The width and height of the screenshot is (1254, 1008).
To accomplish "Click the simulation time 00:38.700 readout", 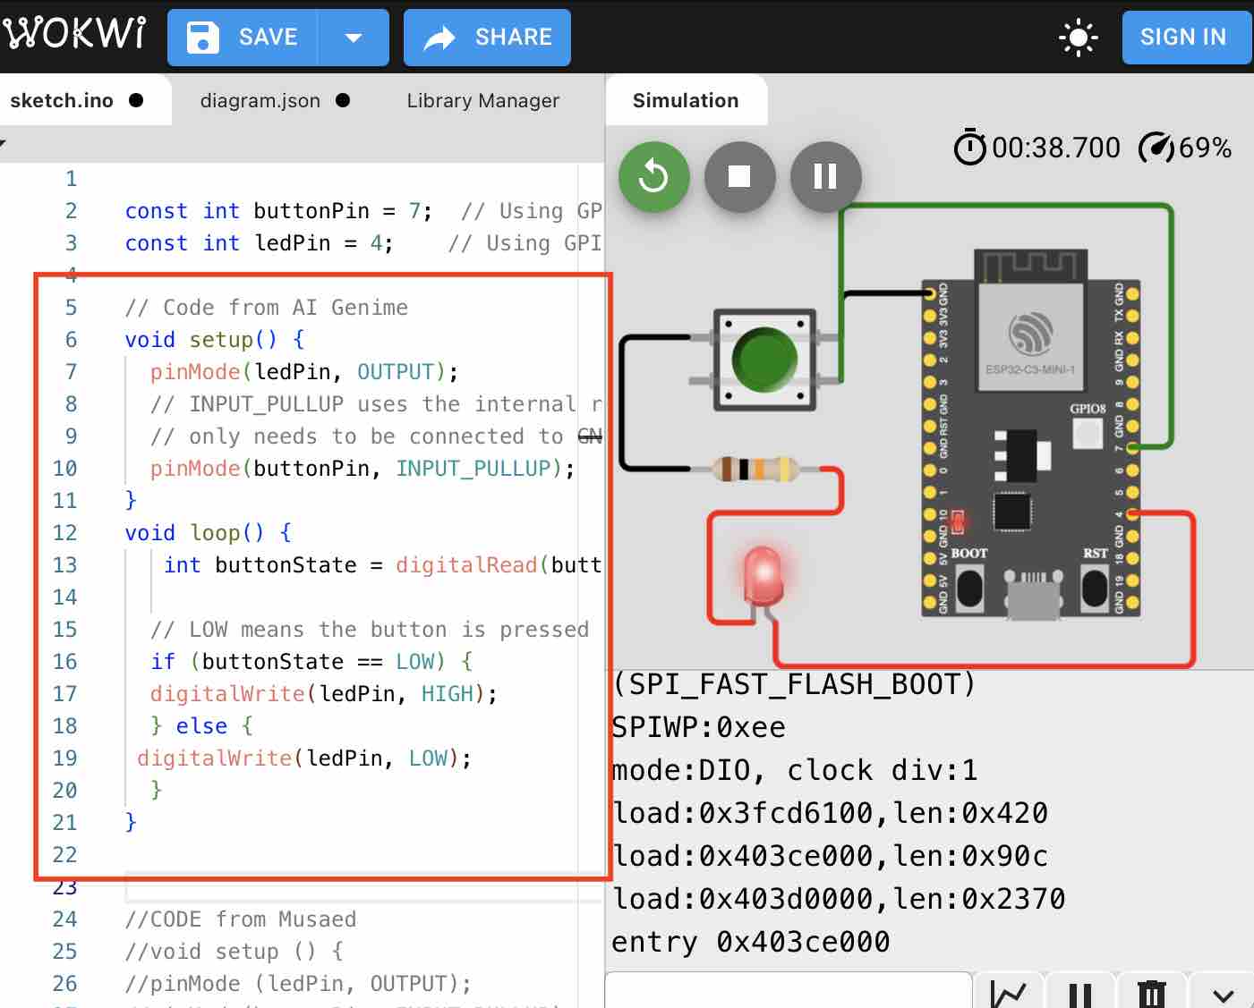I will (1056, 148).
